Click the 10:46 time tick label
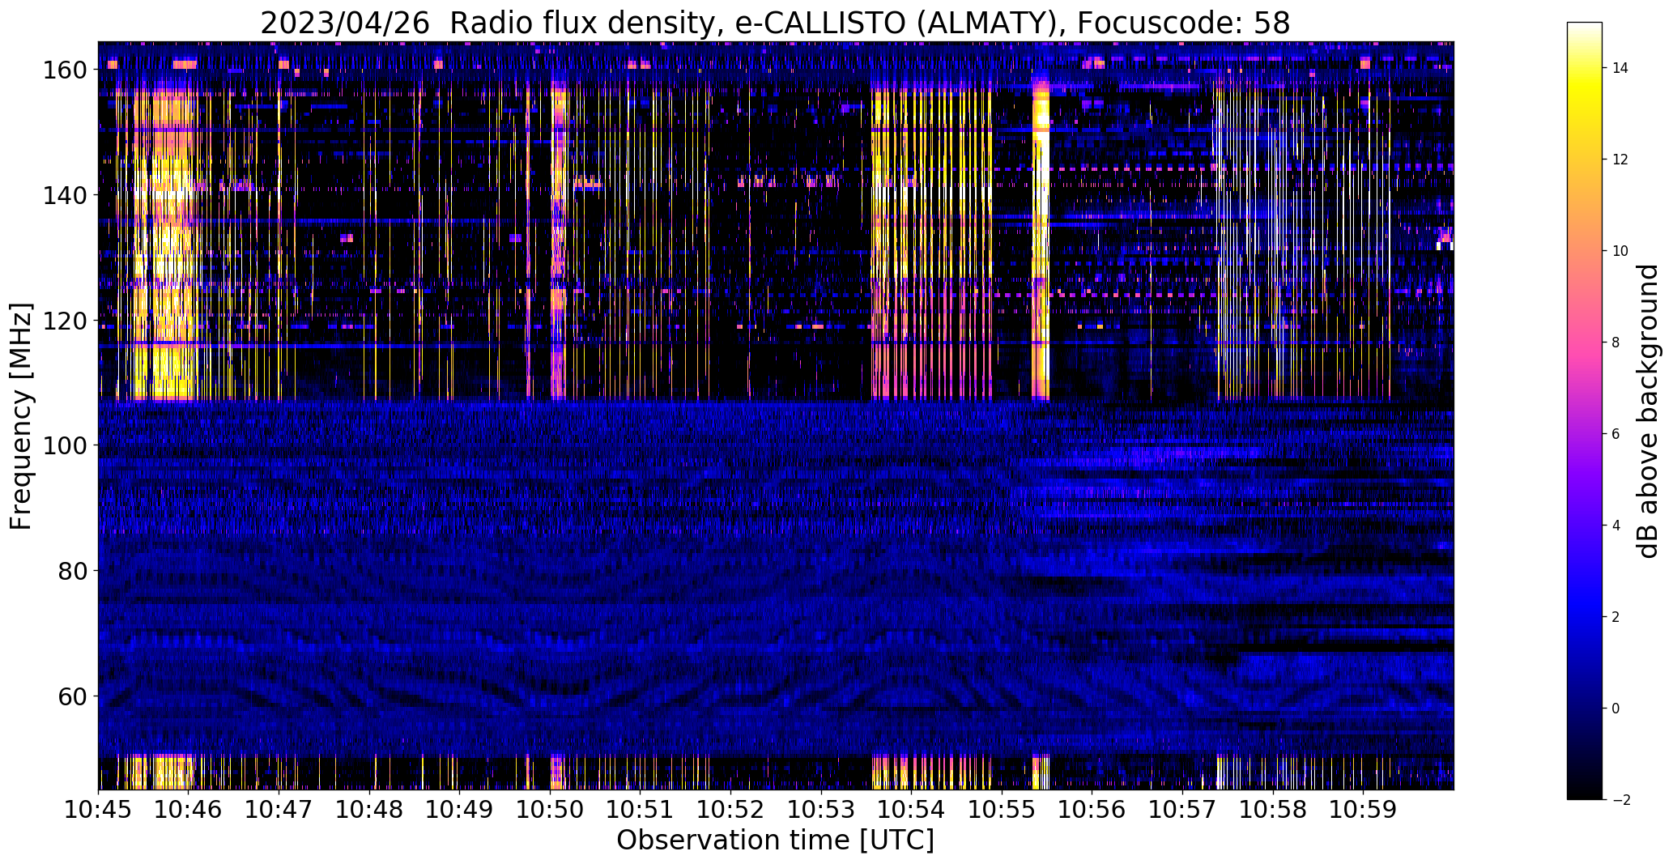1673x864 pixels. 189,810
